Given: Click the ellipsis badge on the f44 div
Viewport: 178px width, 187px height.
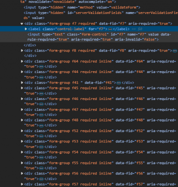Looking at the screenshot, I should point(41,77).
